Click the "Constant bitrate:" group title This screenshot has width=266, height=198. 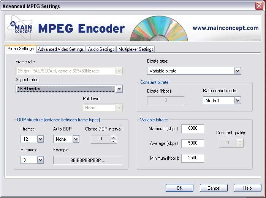(x=155, y=82)
